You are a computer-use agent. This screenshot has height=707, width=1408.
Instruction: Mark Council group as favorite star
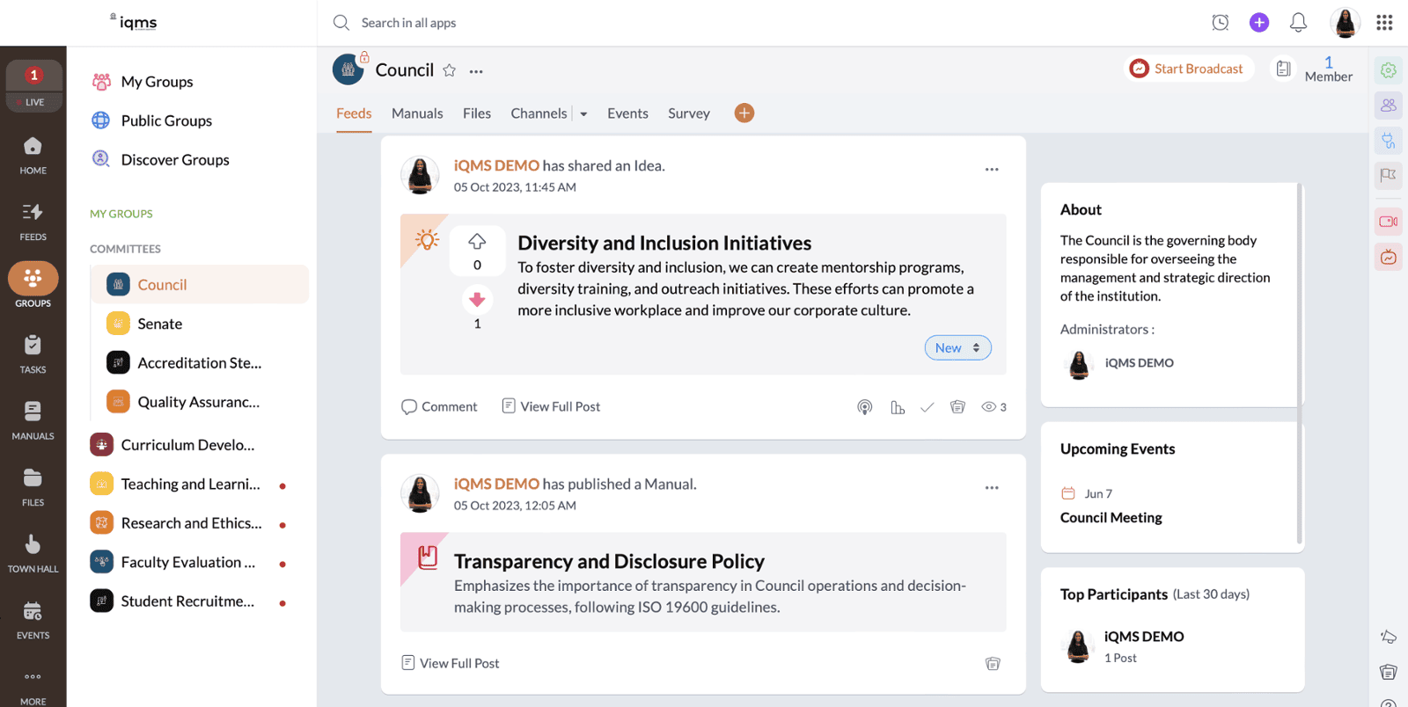449,70
